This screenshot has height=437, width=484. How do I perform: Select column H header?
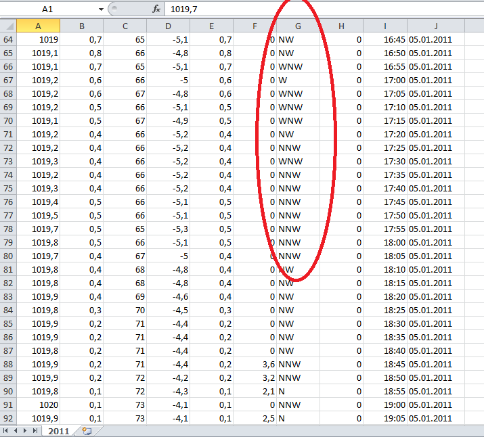(341, 26)
